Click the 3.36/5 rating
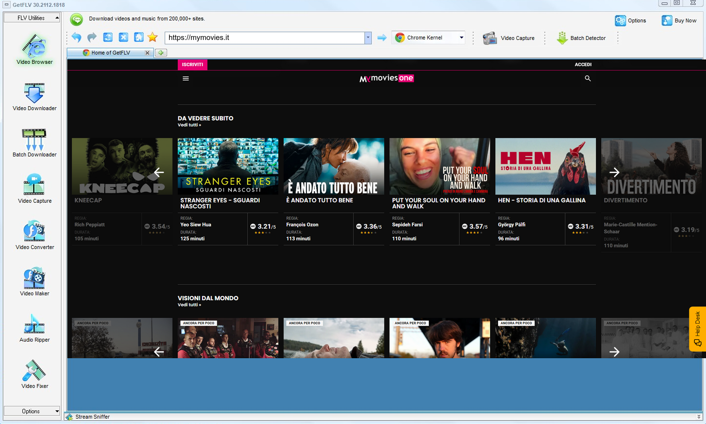706x424 pixels. 369,227
